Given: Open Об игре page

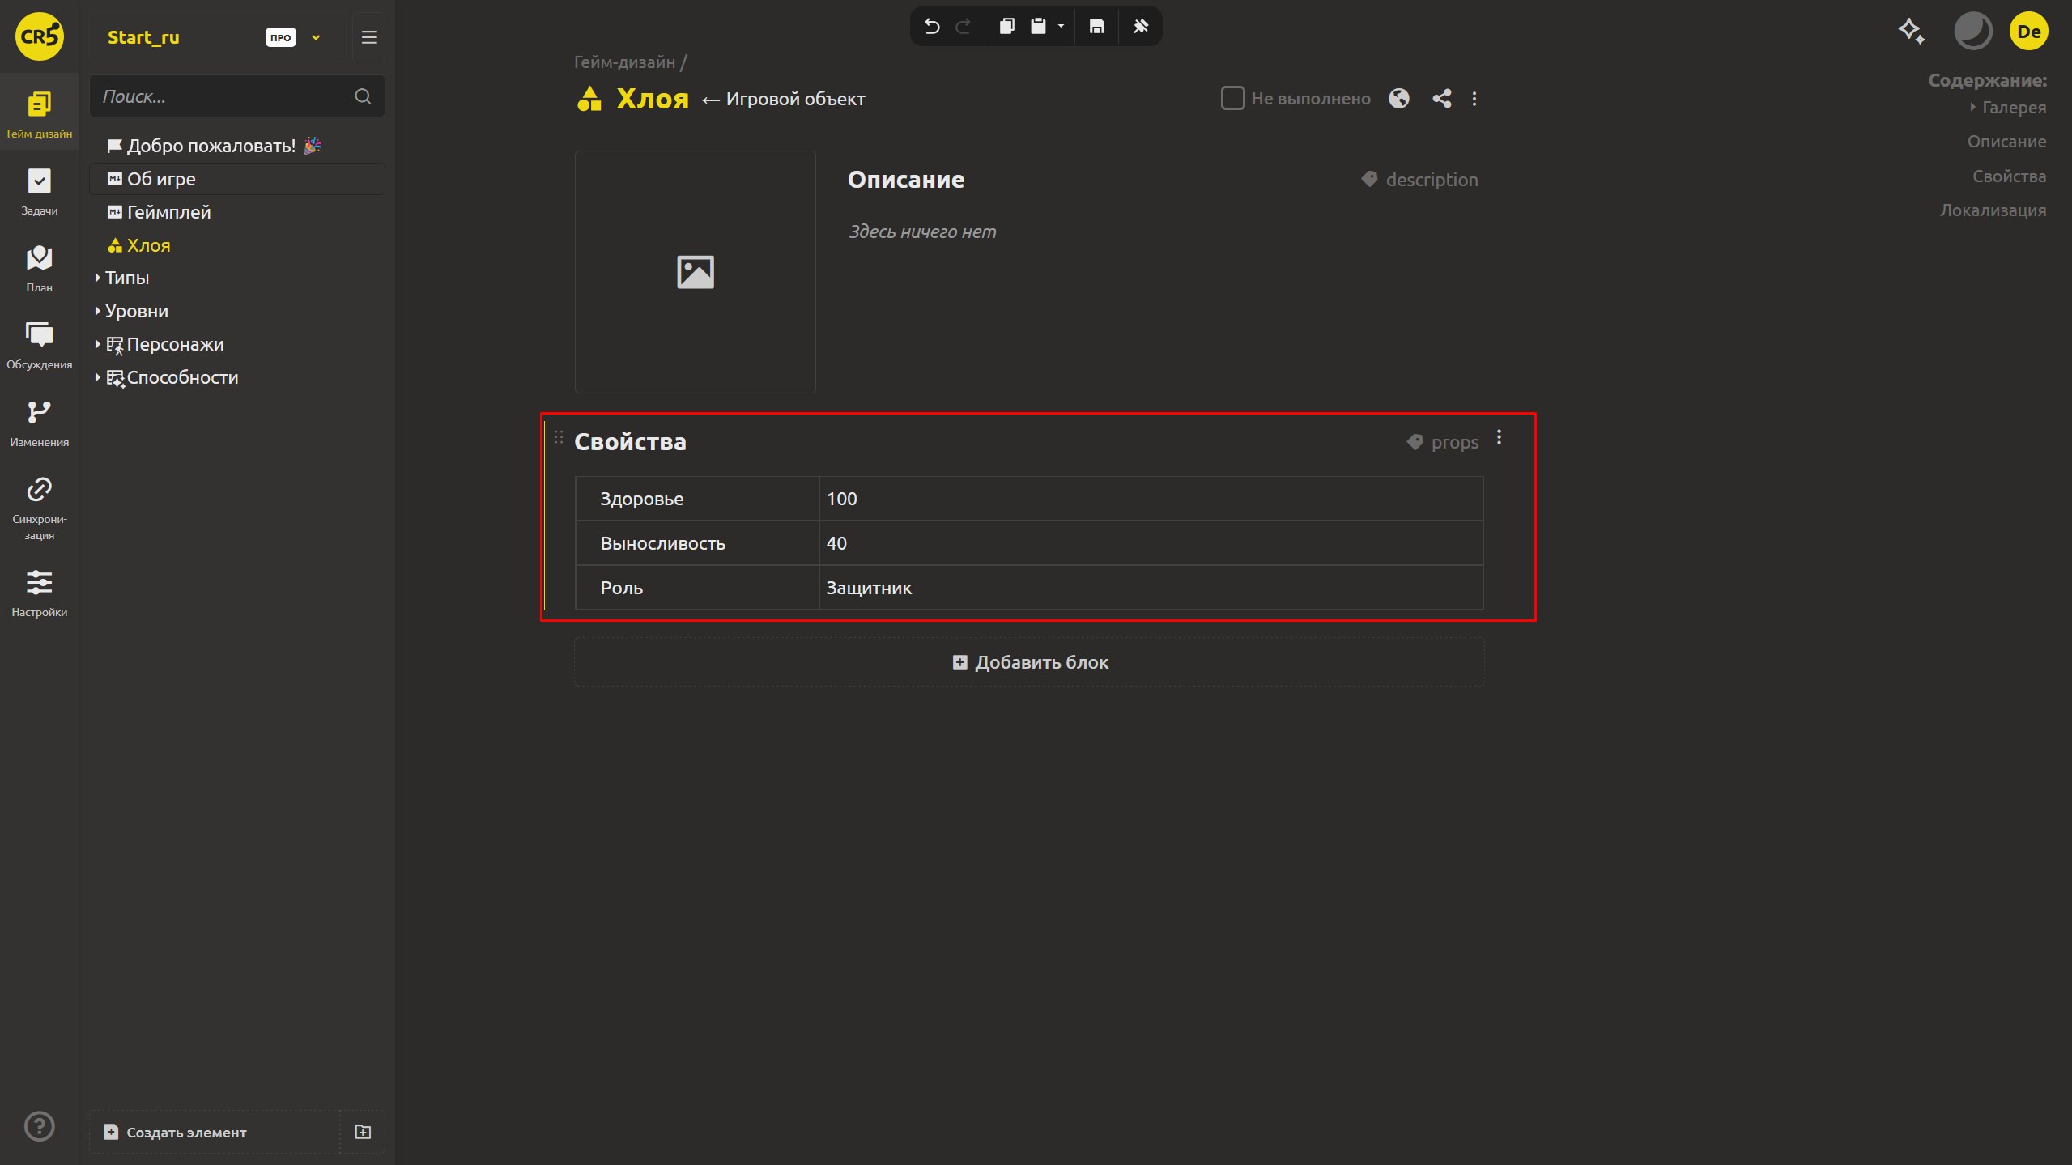Looking at the screenshot, I should point(236,179).
